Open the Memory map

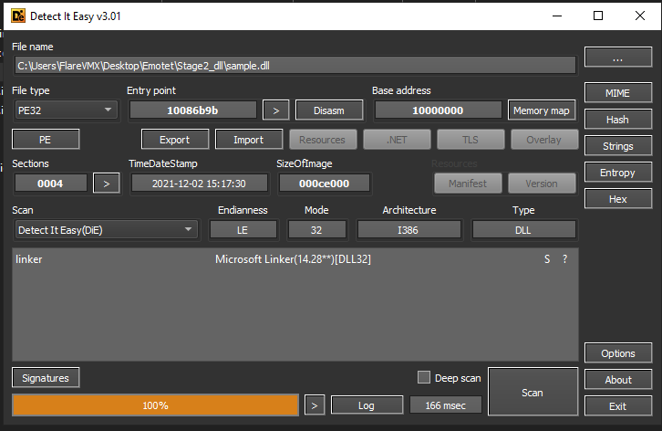pos(542,110)
